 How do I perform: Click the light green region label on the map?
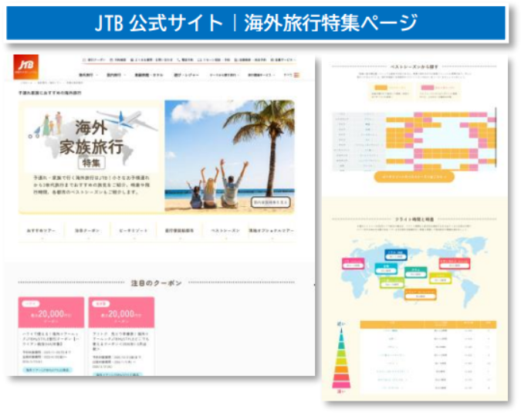coord(392,283)
